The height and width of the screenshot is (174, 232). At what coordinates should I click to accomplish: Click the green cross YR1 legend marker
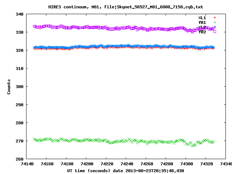coord(215,22)
